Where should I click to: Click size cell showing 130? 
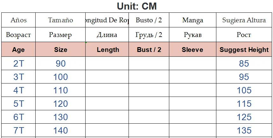(x=60, y=117)
